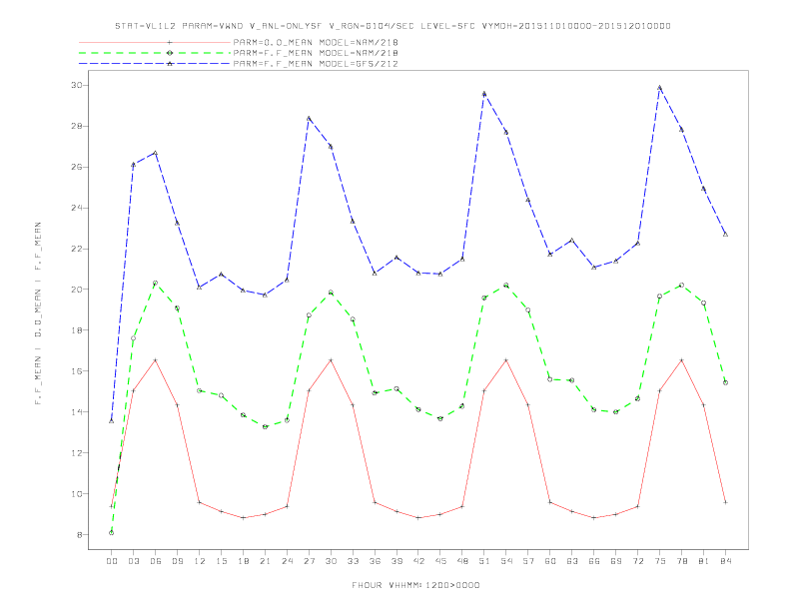Click the x-axis tick label 21

tap(265, 561)
